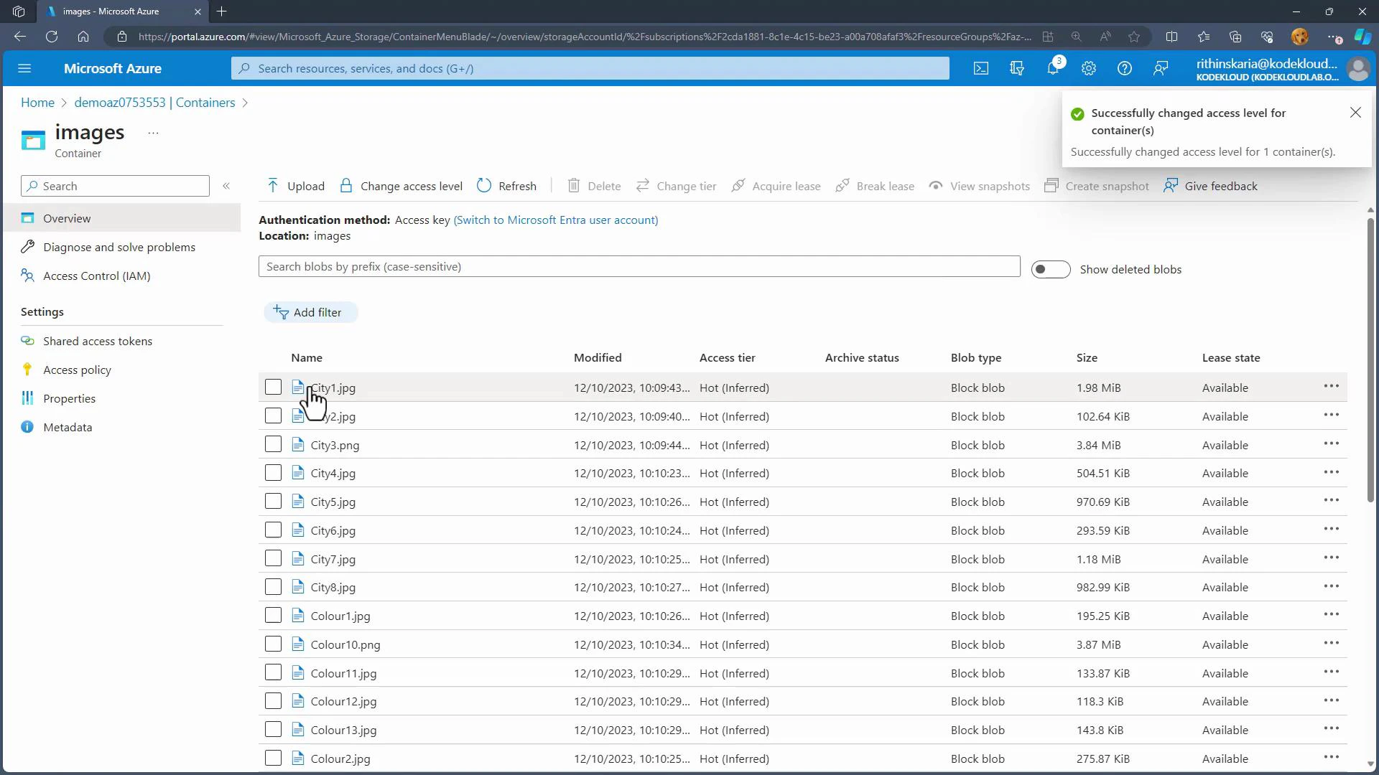Select the checkbox beside Colour10.png
This screenshot has height=775, width=1379.
[x=273, y=644]
